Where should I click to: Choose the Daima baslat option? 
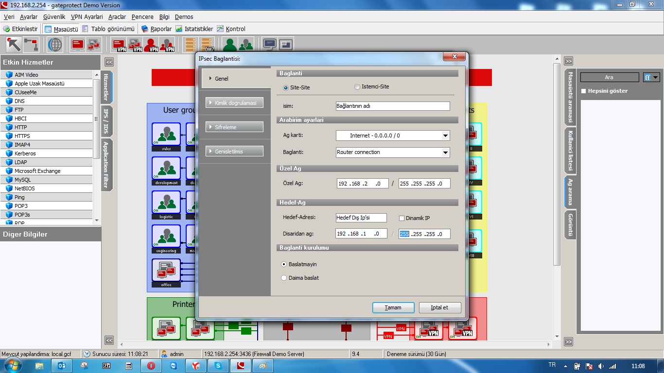284,278
